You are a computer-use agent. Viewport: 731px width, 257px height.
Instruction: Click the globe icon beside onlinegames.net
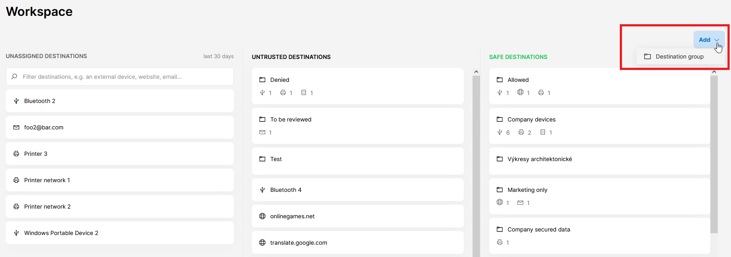point(262,216)
